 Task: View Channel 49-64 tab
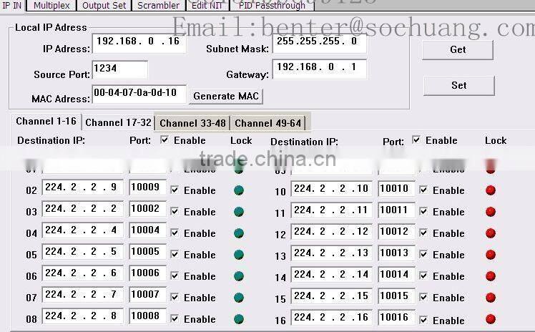point(267,123)
